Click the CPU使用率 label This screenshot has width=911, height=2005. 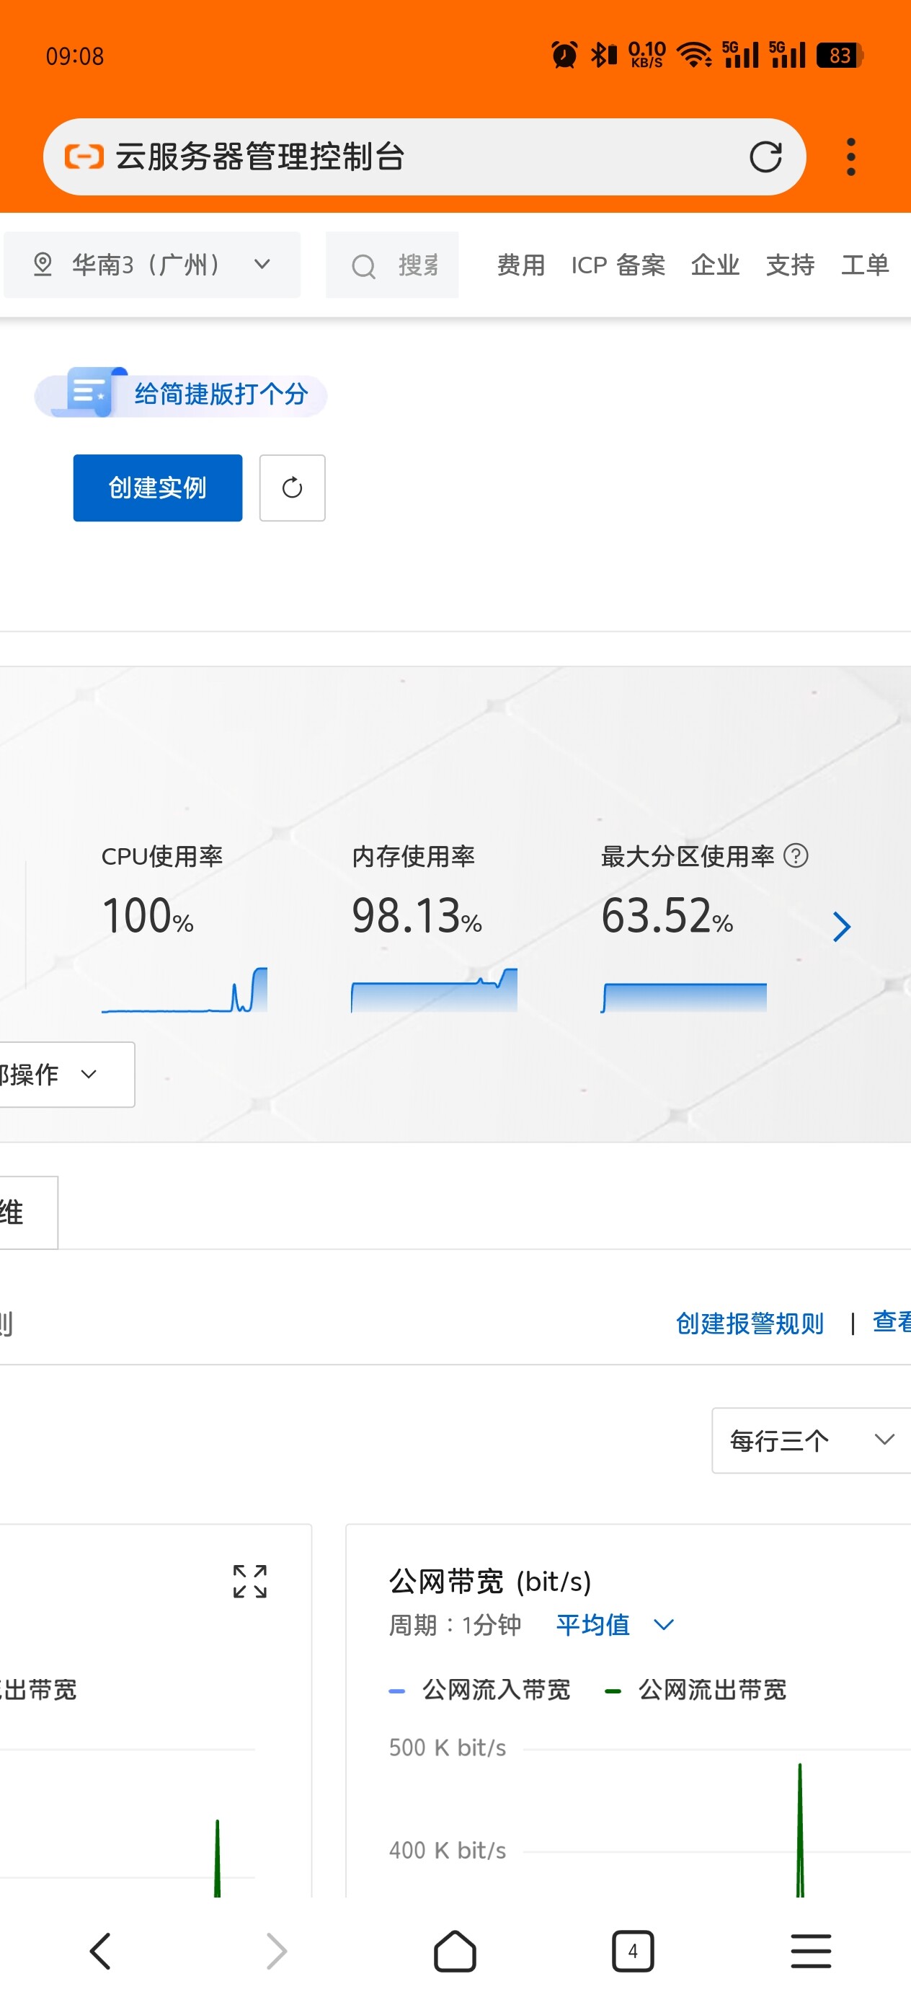coord(162,856)
